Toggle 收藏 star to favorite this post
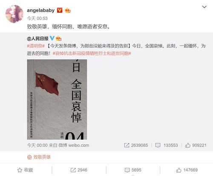 click(25, 170)
